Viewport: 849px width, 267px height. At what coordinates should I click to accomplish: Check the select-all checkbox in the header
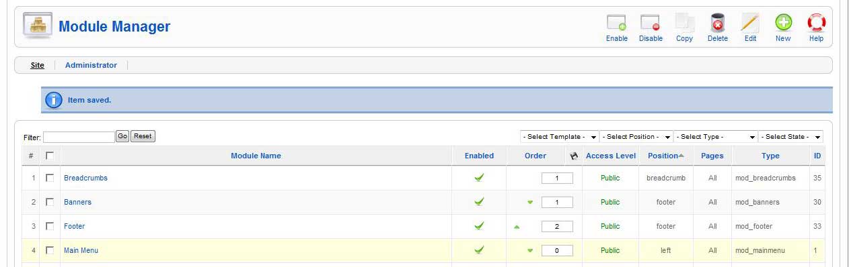click(50, 156)
